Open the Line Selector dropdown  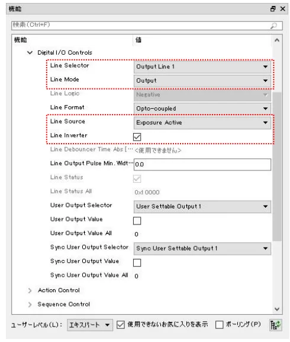(202, 66)
